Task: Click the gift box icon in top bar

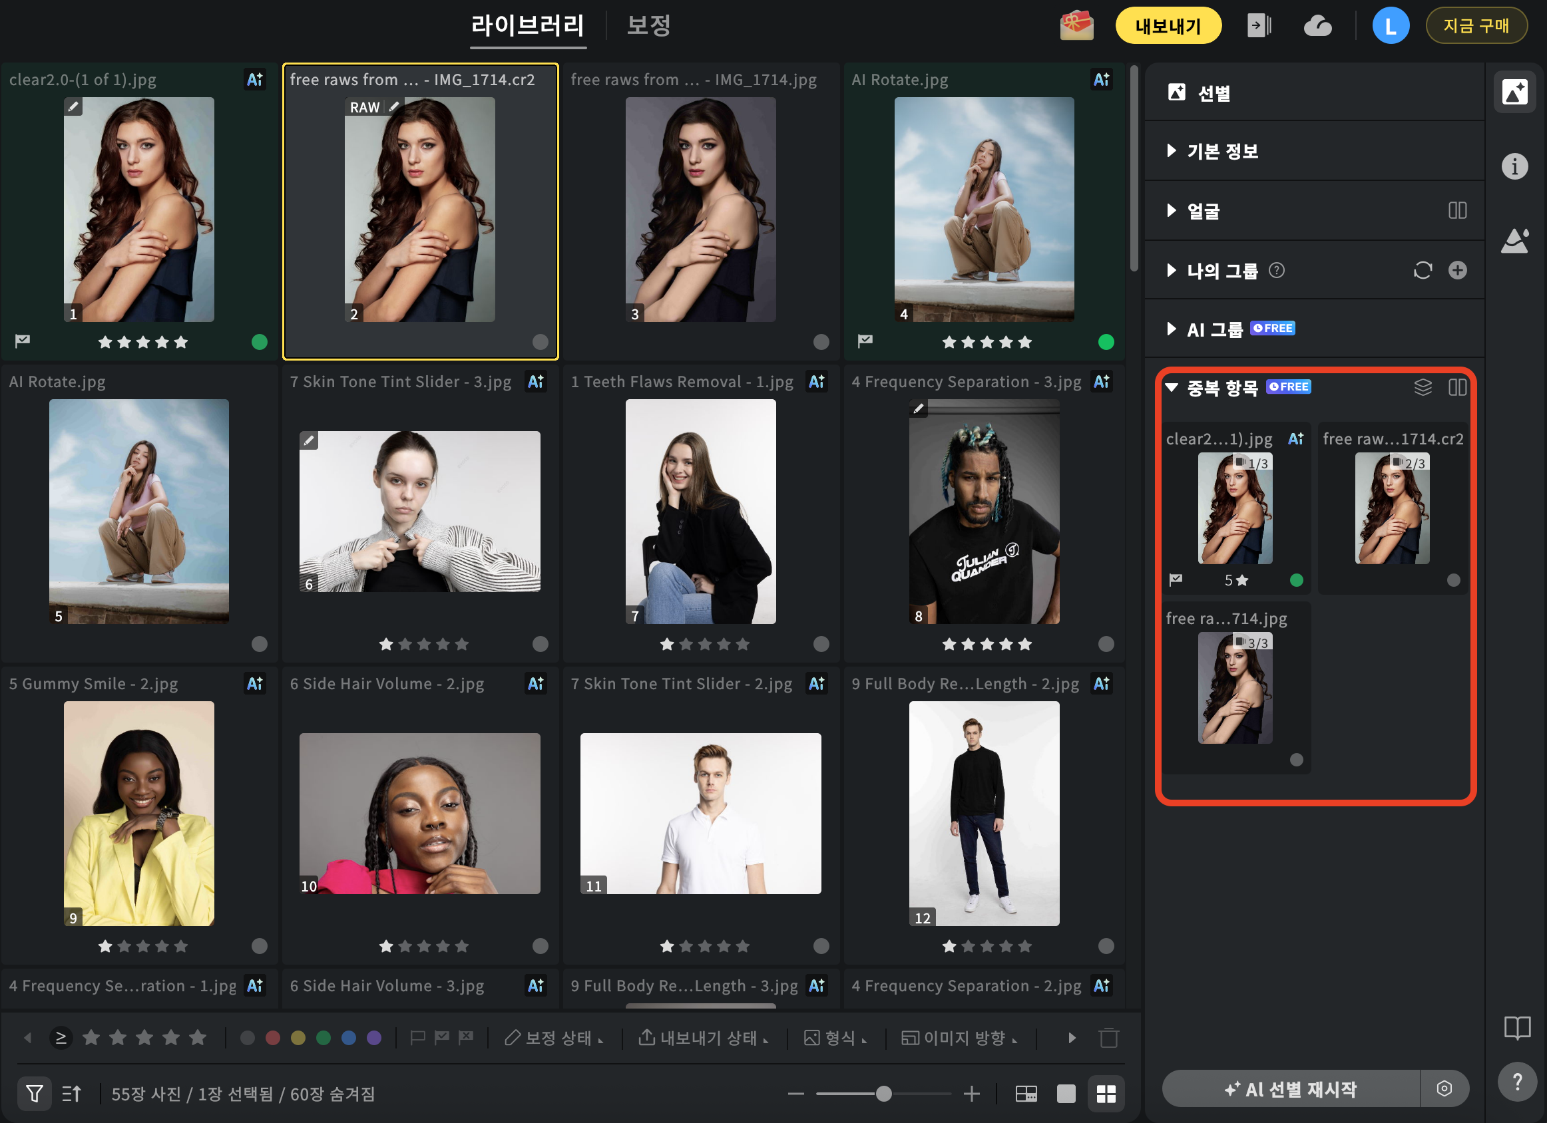Action: tap(1076, 26)
